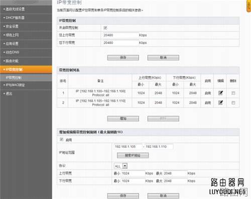Click the greyed delete button beside 增加
The image size is (251, 199).
coord(163,119)
